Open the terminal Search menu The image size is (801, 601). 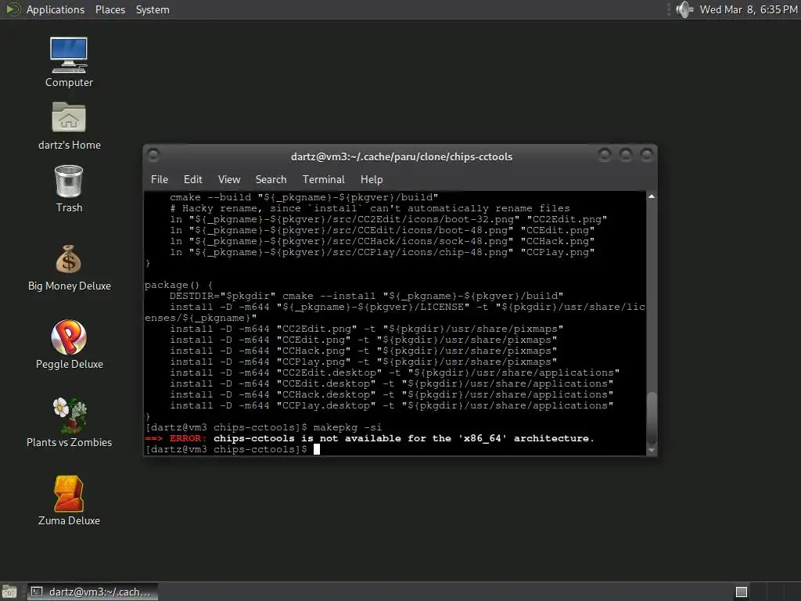tap(271, 179)
